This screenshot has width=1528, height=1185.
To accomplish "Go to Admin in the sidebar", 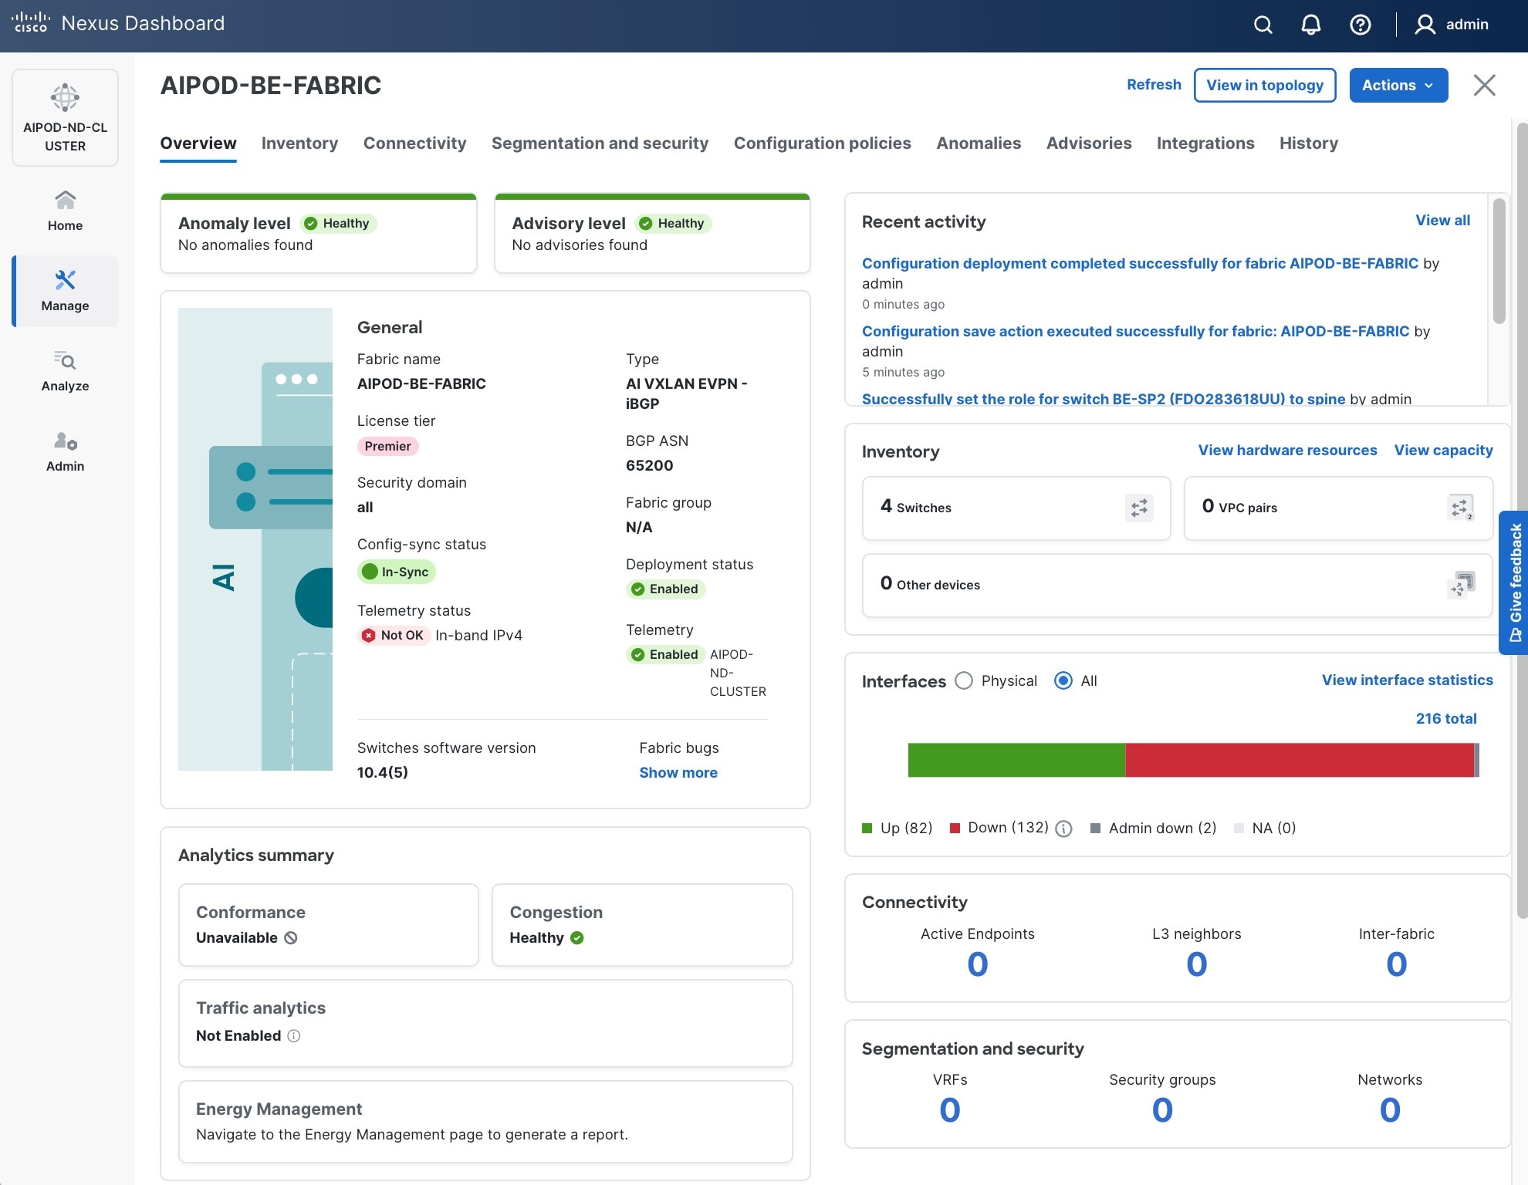I will click(x=65, y=451).
